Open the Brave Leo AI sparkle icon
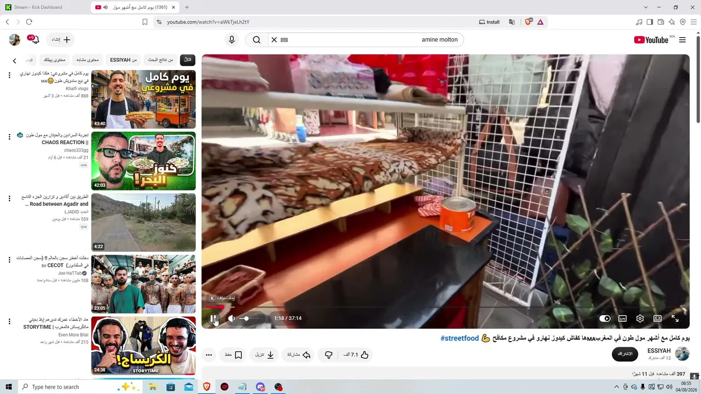 pos(672,22)
